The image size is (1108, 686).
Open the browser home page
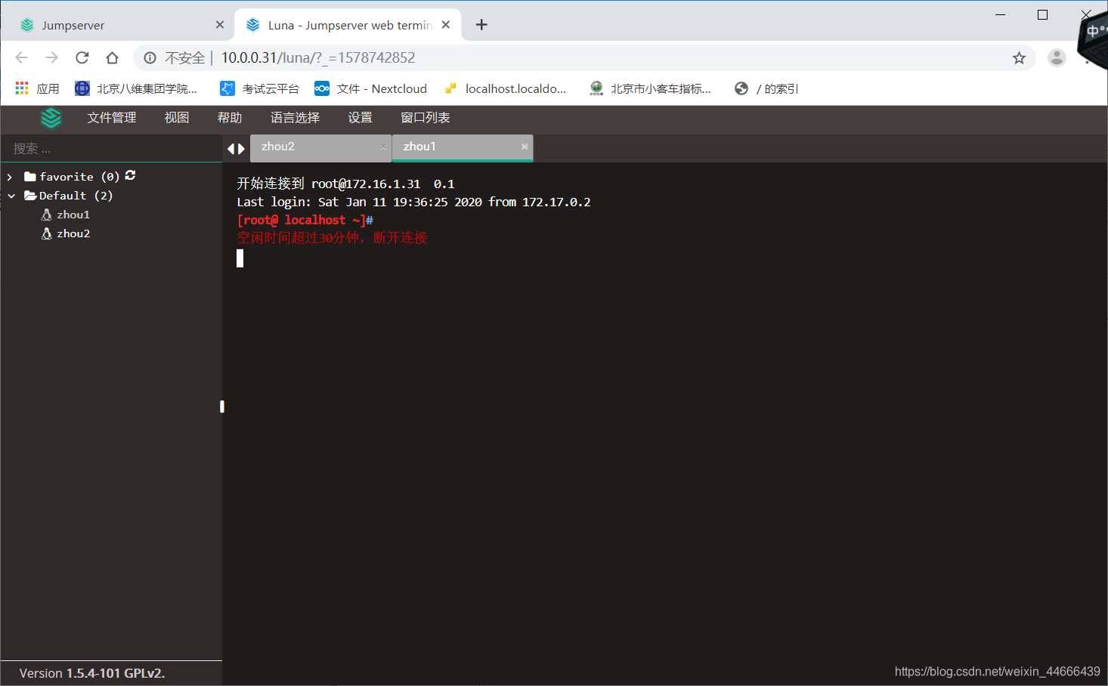(x=113, y=57)
